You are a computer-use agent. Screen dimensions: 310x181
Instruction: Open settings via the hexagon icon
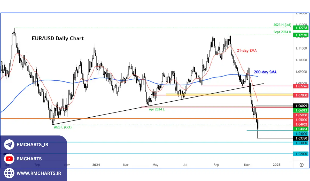(301, 165)
